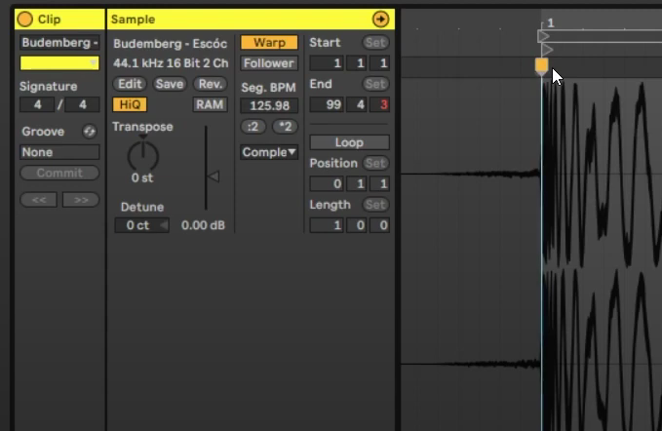Click the Commit groove button

coord(59,173)
